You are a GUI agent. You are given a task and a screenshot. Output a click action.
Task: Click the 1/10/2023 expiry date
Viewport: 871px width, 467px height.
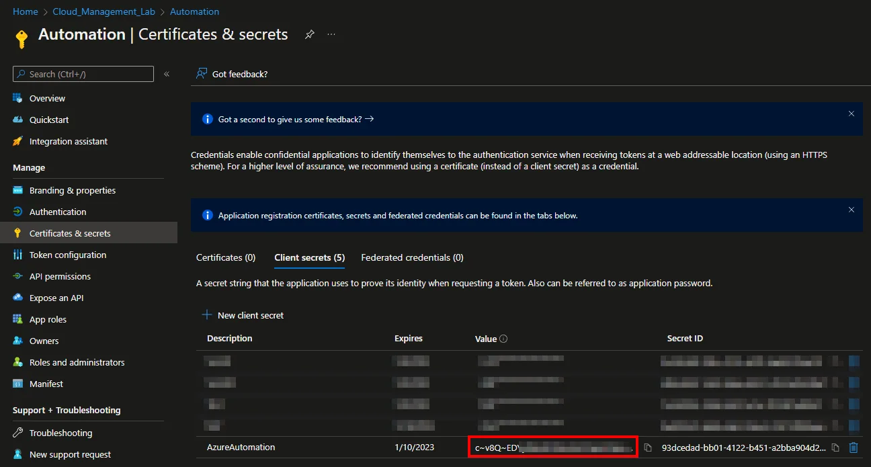coord(415,448)
